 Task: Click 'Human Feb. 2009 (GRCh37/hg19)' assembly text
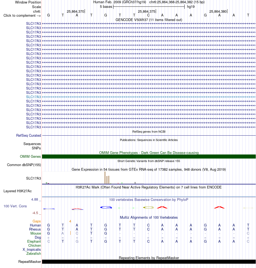[x=120, y=2]
